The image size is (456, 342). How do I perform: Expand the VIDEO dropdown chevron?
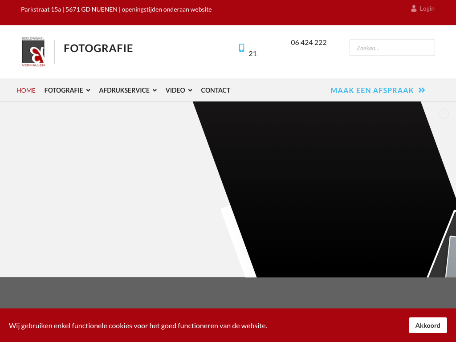pyautogui.click(x=190, y=90)
